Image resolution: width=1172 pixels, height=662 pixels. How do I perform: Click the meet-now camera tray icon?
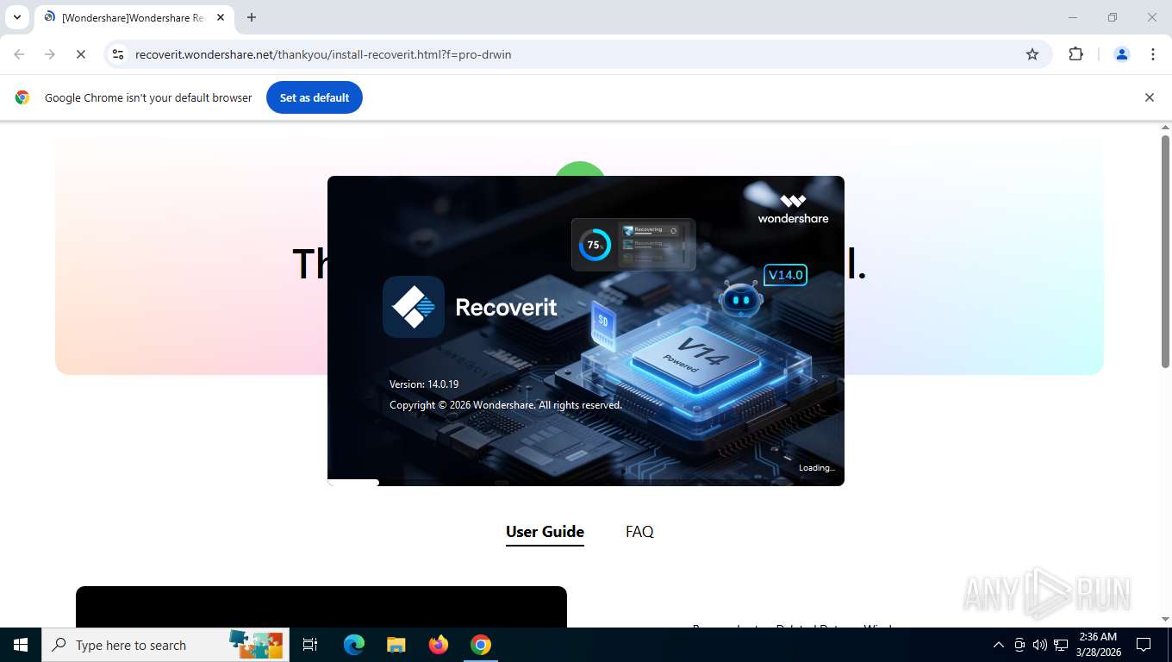1019,645
